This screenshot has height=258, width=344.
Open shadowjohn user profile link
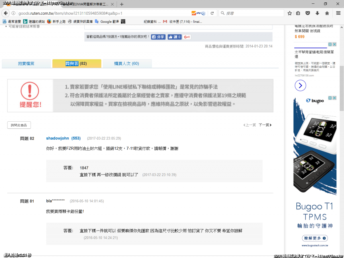(x=57, y=138)
